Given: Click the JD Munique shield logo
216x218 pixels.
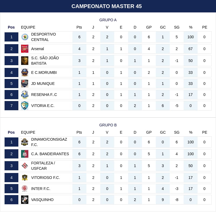Looking at the screenshot, I should [x=25, y=84].
